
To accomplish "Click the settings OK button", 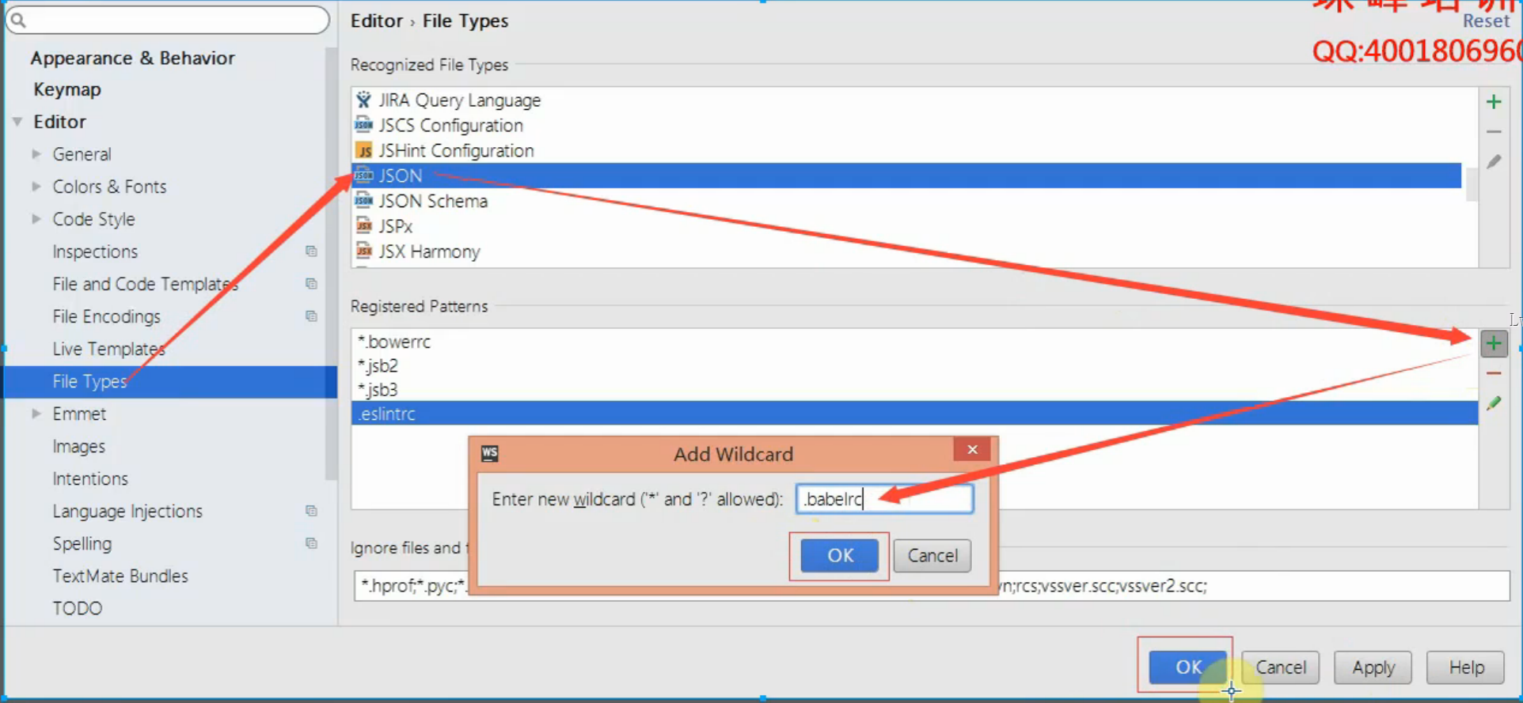I will click(1188, 667).
